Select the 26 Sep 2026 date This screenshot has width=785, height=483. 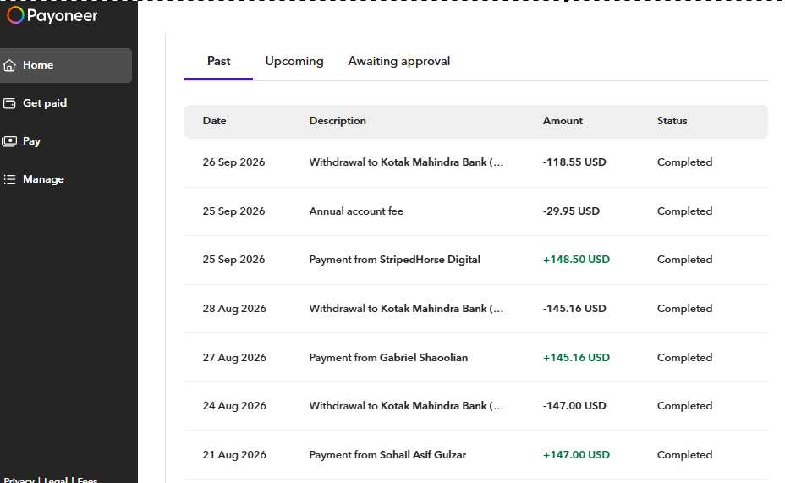pos(233,162)
